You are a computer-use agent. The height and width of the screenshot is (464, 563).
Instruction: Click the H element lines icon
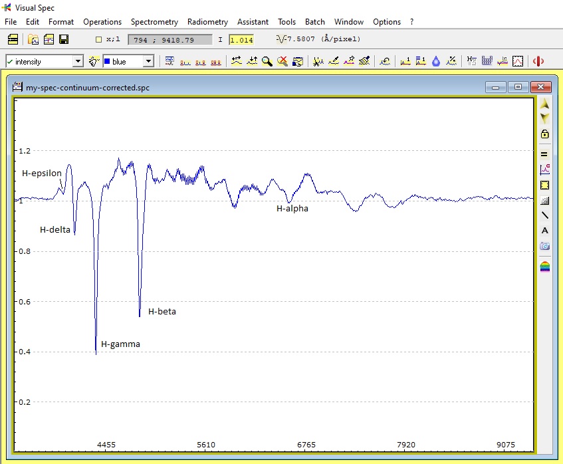pyautogui.click(x=472, y=61)
